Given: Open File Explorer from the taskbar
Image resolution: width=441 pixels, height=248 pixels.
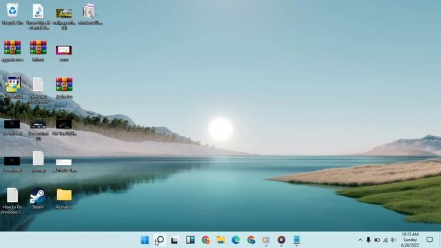Looking at the screenshot, I should [x=220, y=240].
